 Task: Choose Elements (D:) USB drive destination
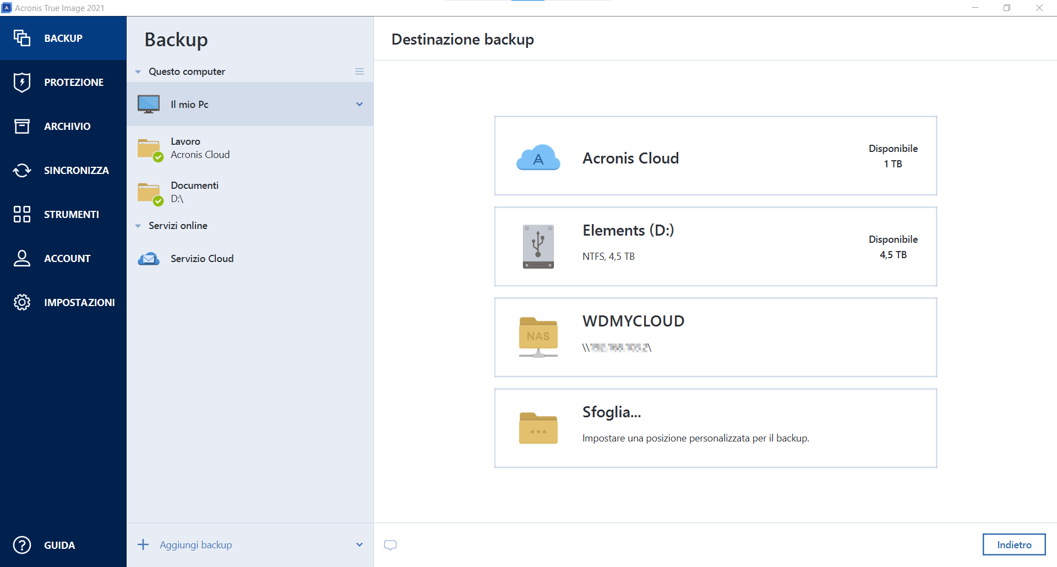tap(715, 247)
